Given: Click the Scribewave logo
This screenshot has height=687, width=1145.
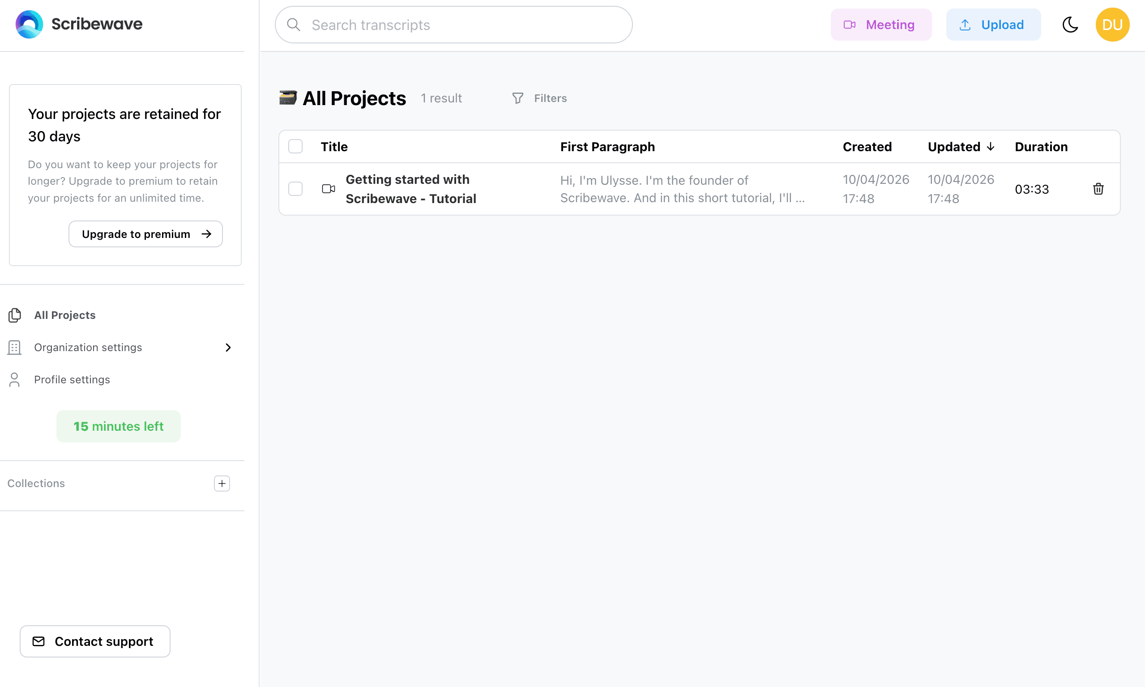Looking at the screenshot, I should tap(78, 24).
